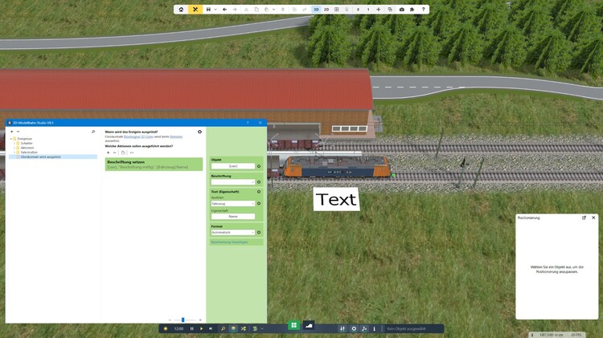
Task: Pause the simulation
Action: [x=192, y=329]
